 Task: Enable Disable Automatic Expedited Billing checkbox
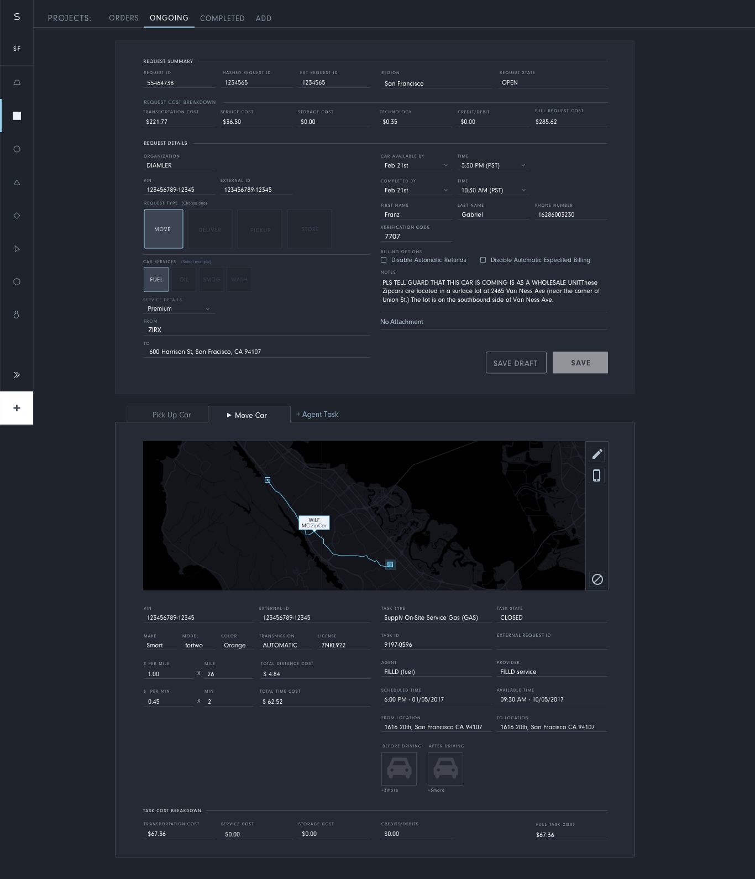[483, 260]
